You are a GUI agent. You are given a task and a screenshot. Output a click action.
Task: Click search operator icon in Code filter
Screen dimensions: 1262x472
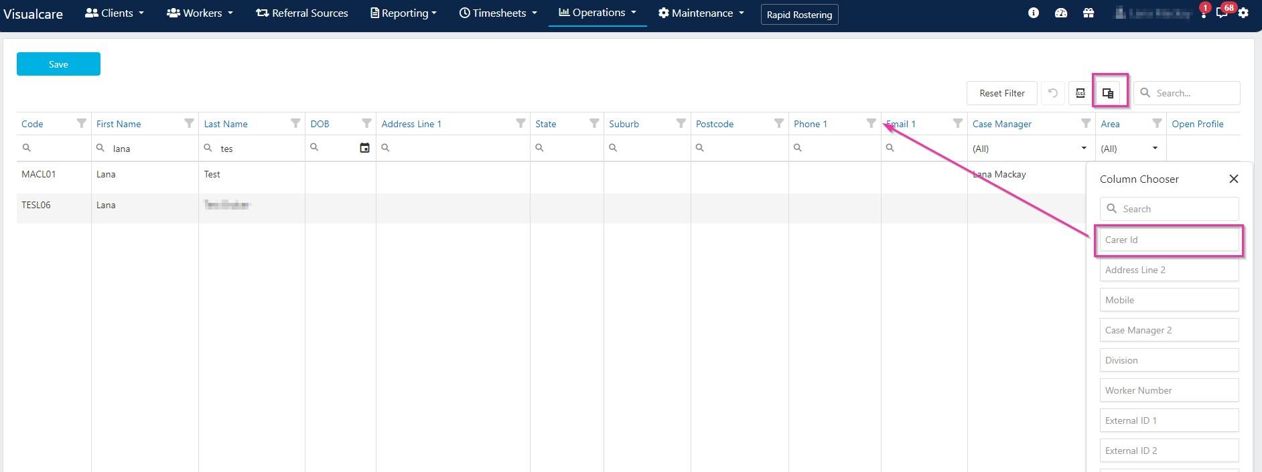[27, 147]
